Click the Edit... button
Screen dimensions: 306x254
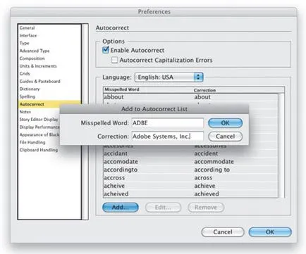coord(163,208)
